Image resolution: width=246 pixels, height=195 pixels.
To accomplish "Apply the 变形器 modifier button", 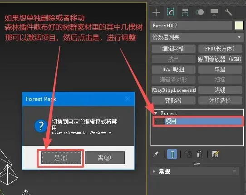I will pyautogui.click(x=173, y=100).
